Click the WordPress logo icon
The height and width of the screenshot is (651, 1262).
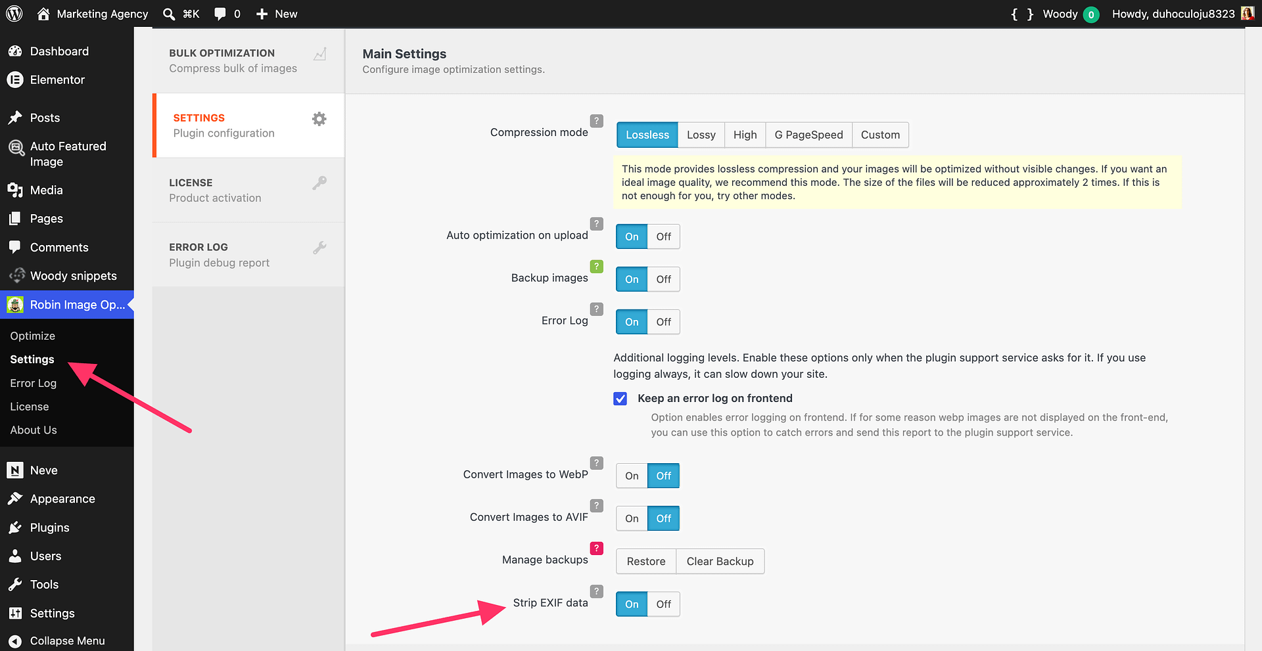tap(14, 14)
